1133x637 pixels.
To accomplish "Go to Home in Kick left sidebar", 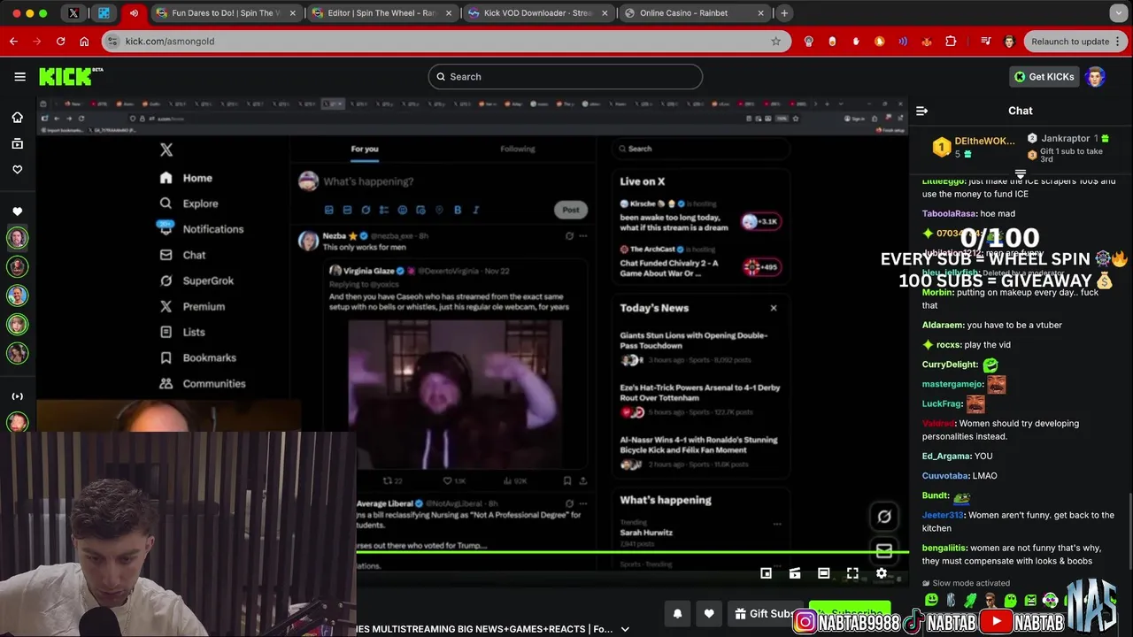I will click(17, 118).
